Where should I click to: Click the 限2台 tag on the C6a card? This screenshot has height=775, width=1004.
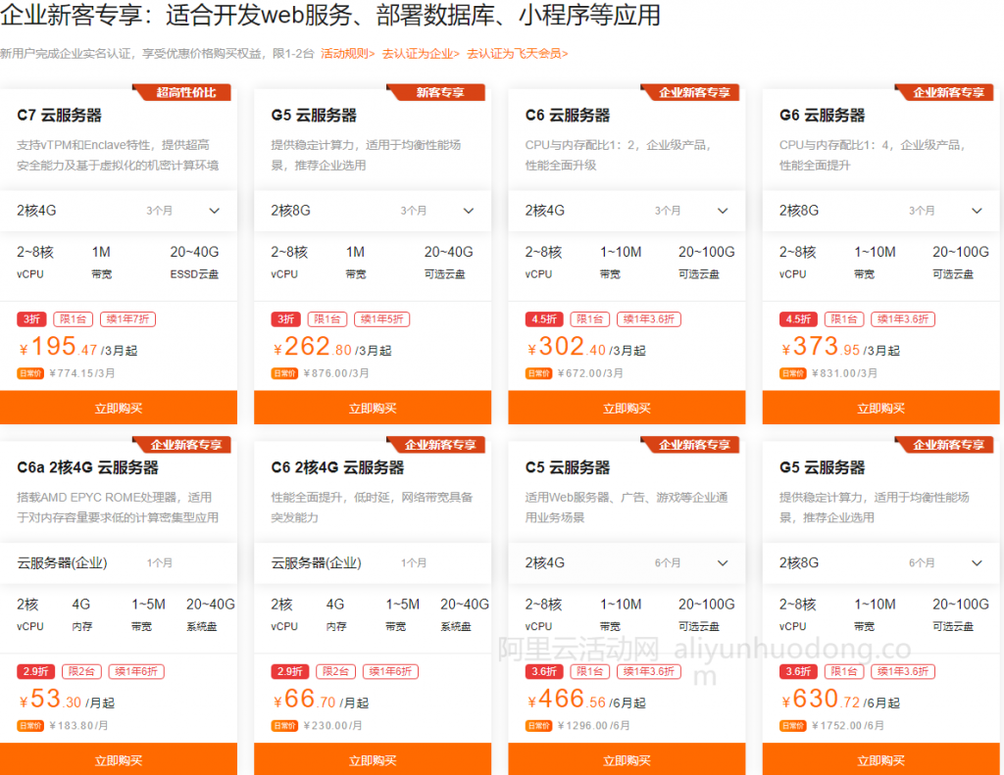[81, 671]
